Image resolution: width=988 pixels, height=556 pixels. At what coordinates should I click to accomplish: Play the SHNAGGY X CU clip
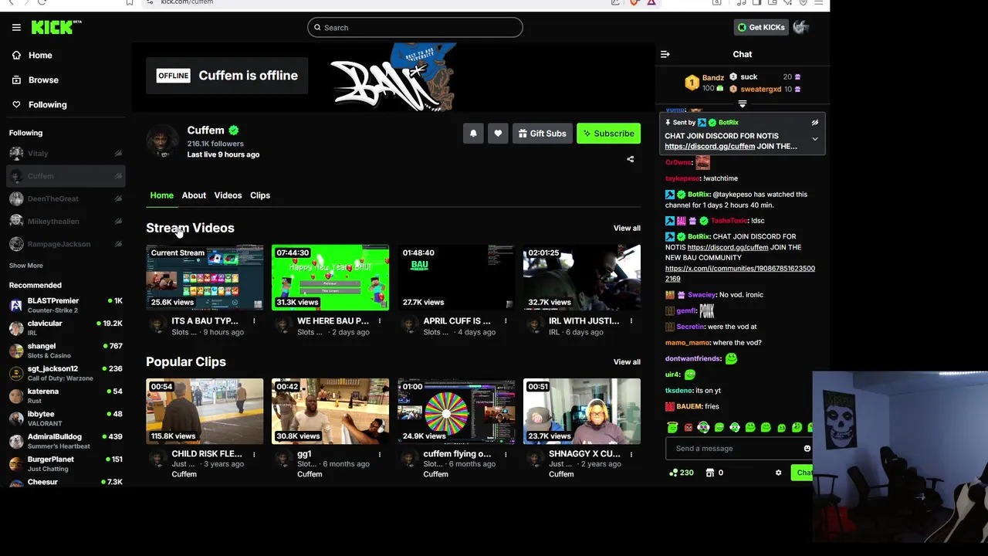pos(582,411)
